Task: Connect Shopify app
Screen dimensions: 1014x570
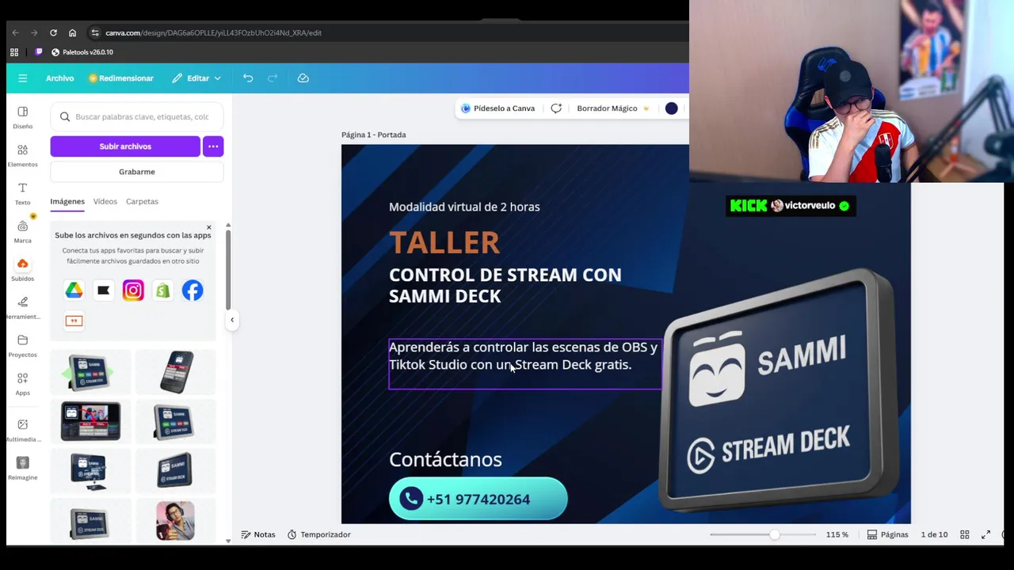Action: click(162, 291)
